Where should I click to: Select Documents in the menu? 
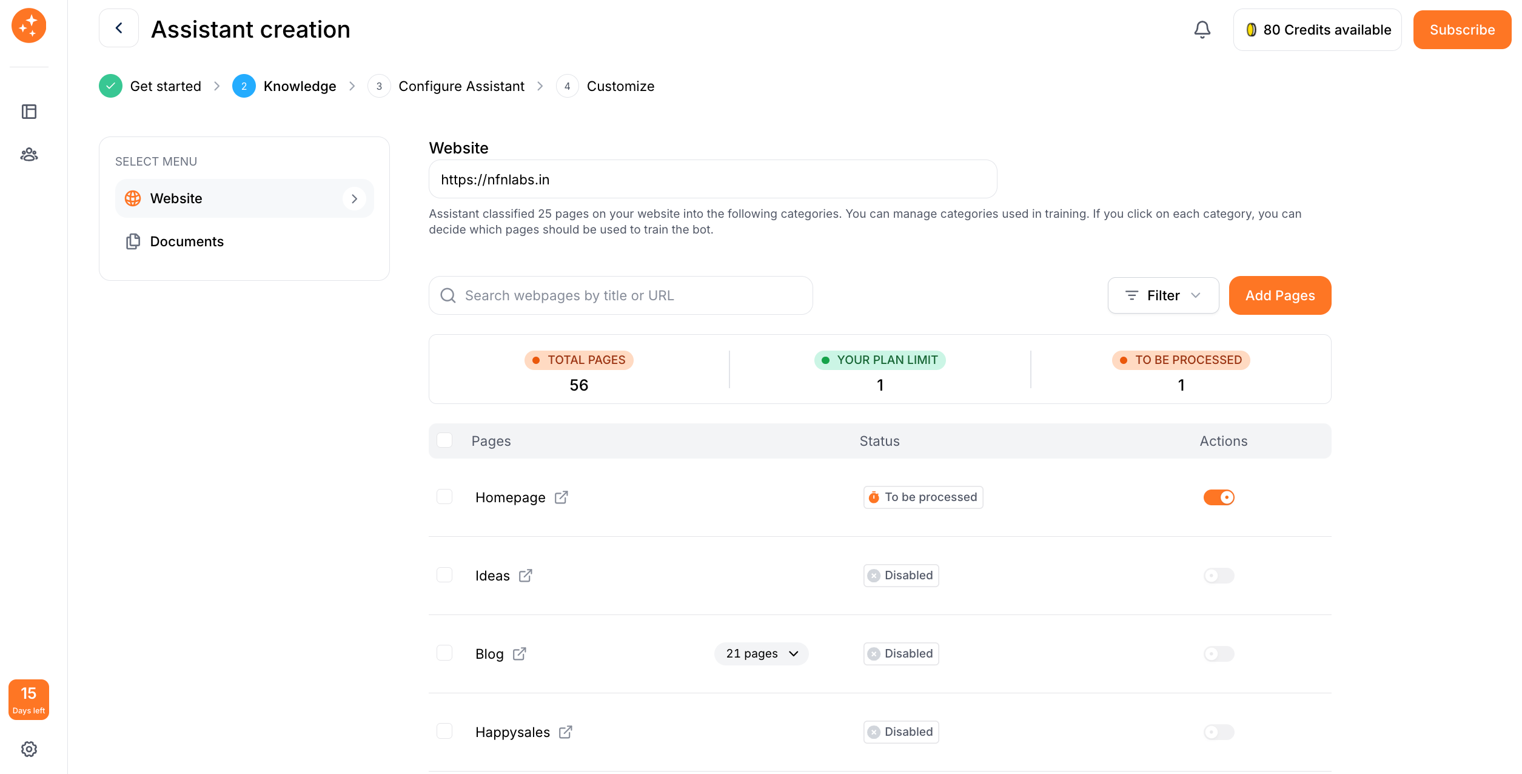pos(186,241)
